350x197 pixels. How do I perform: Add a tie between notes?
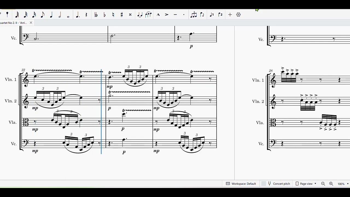click(x=140, y=15)
